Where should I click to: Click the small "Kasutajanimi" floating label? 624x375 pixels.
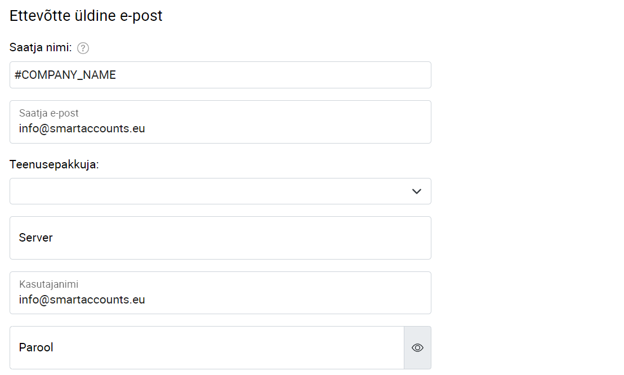(x=48, y=284)
